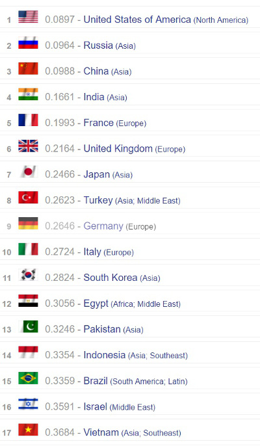260x446 pixels.
Task: Select the Brazil flag icon
Action: (x=28, y=378)
